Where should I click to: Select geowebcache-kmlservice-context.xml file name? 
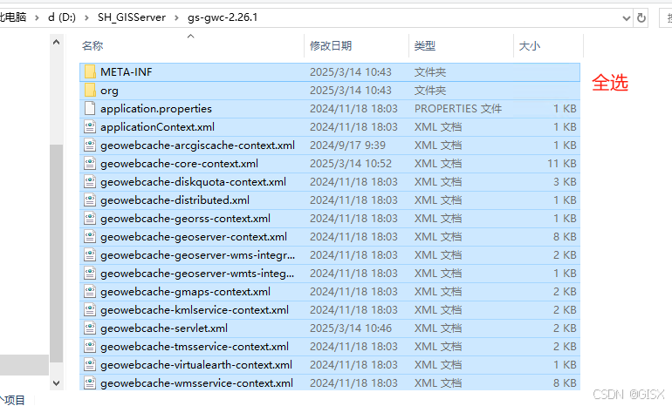195,310
